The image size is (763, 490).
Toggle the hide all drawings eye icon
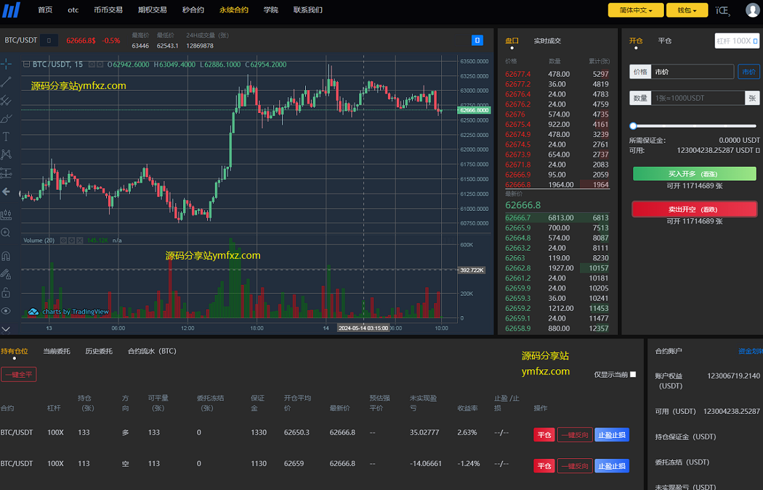[6, 311]
